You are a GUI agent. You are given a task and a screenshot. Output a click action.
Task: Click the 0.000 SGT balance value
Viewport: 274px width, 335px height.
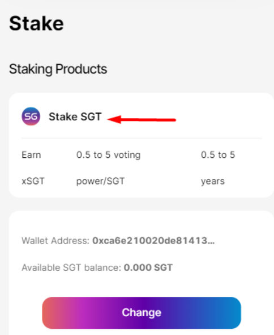[148, 267]
